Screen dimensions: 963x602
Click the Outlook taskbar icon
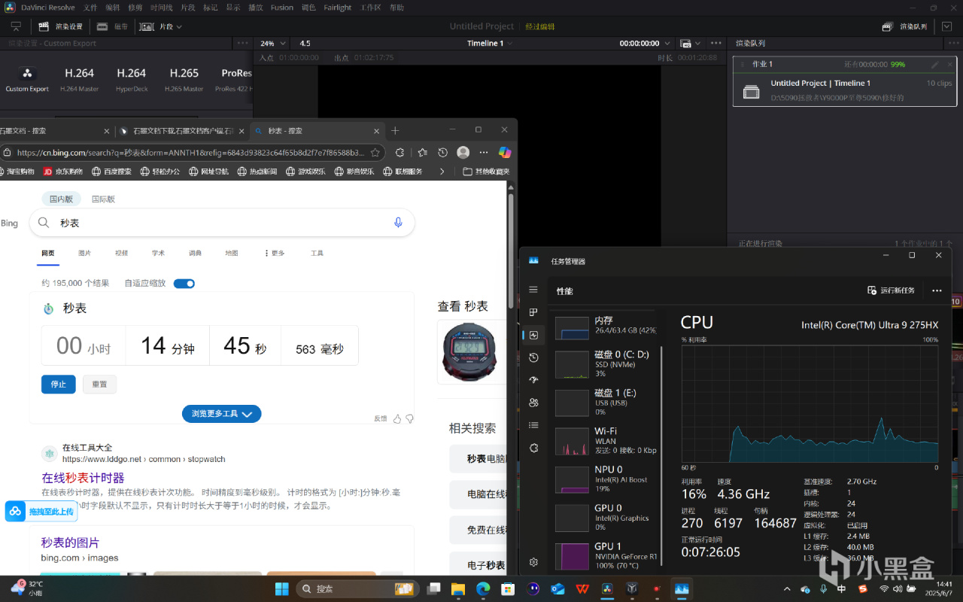(x=557, y=588)
